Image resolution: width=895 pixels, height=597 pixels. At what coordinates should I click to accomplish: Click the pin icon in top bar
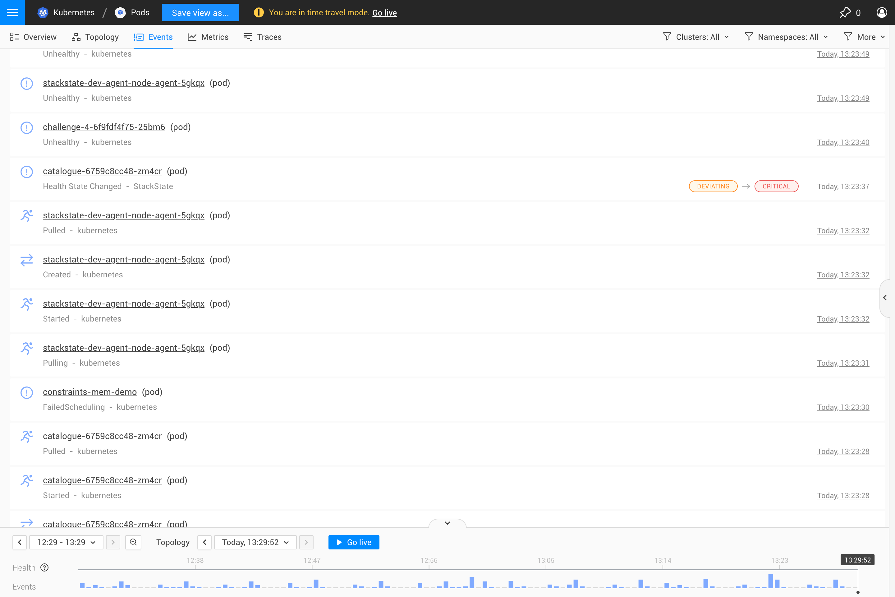[x=845, y=12]
